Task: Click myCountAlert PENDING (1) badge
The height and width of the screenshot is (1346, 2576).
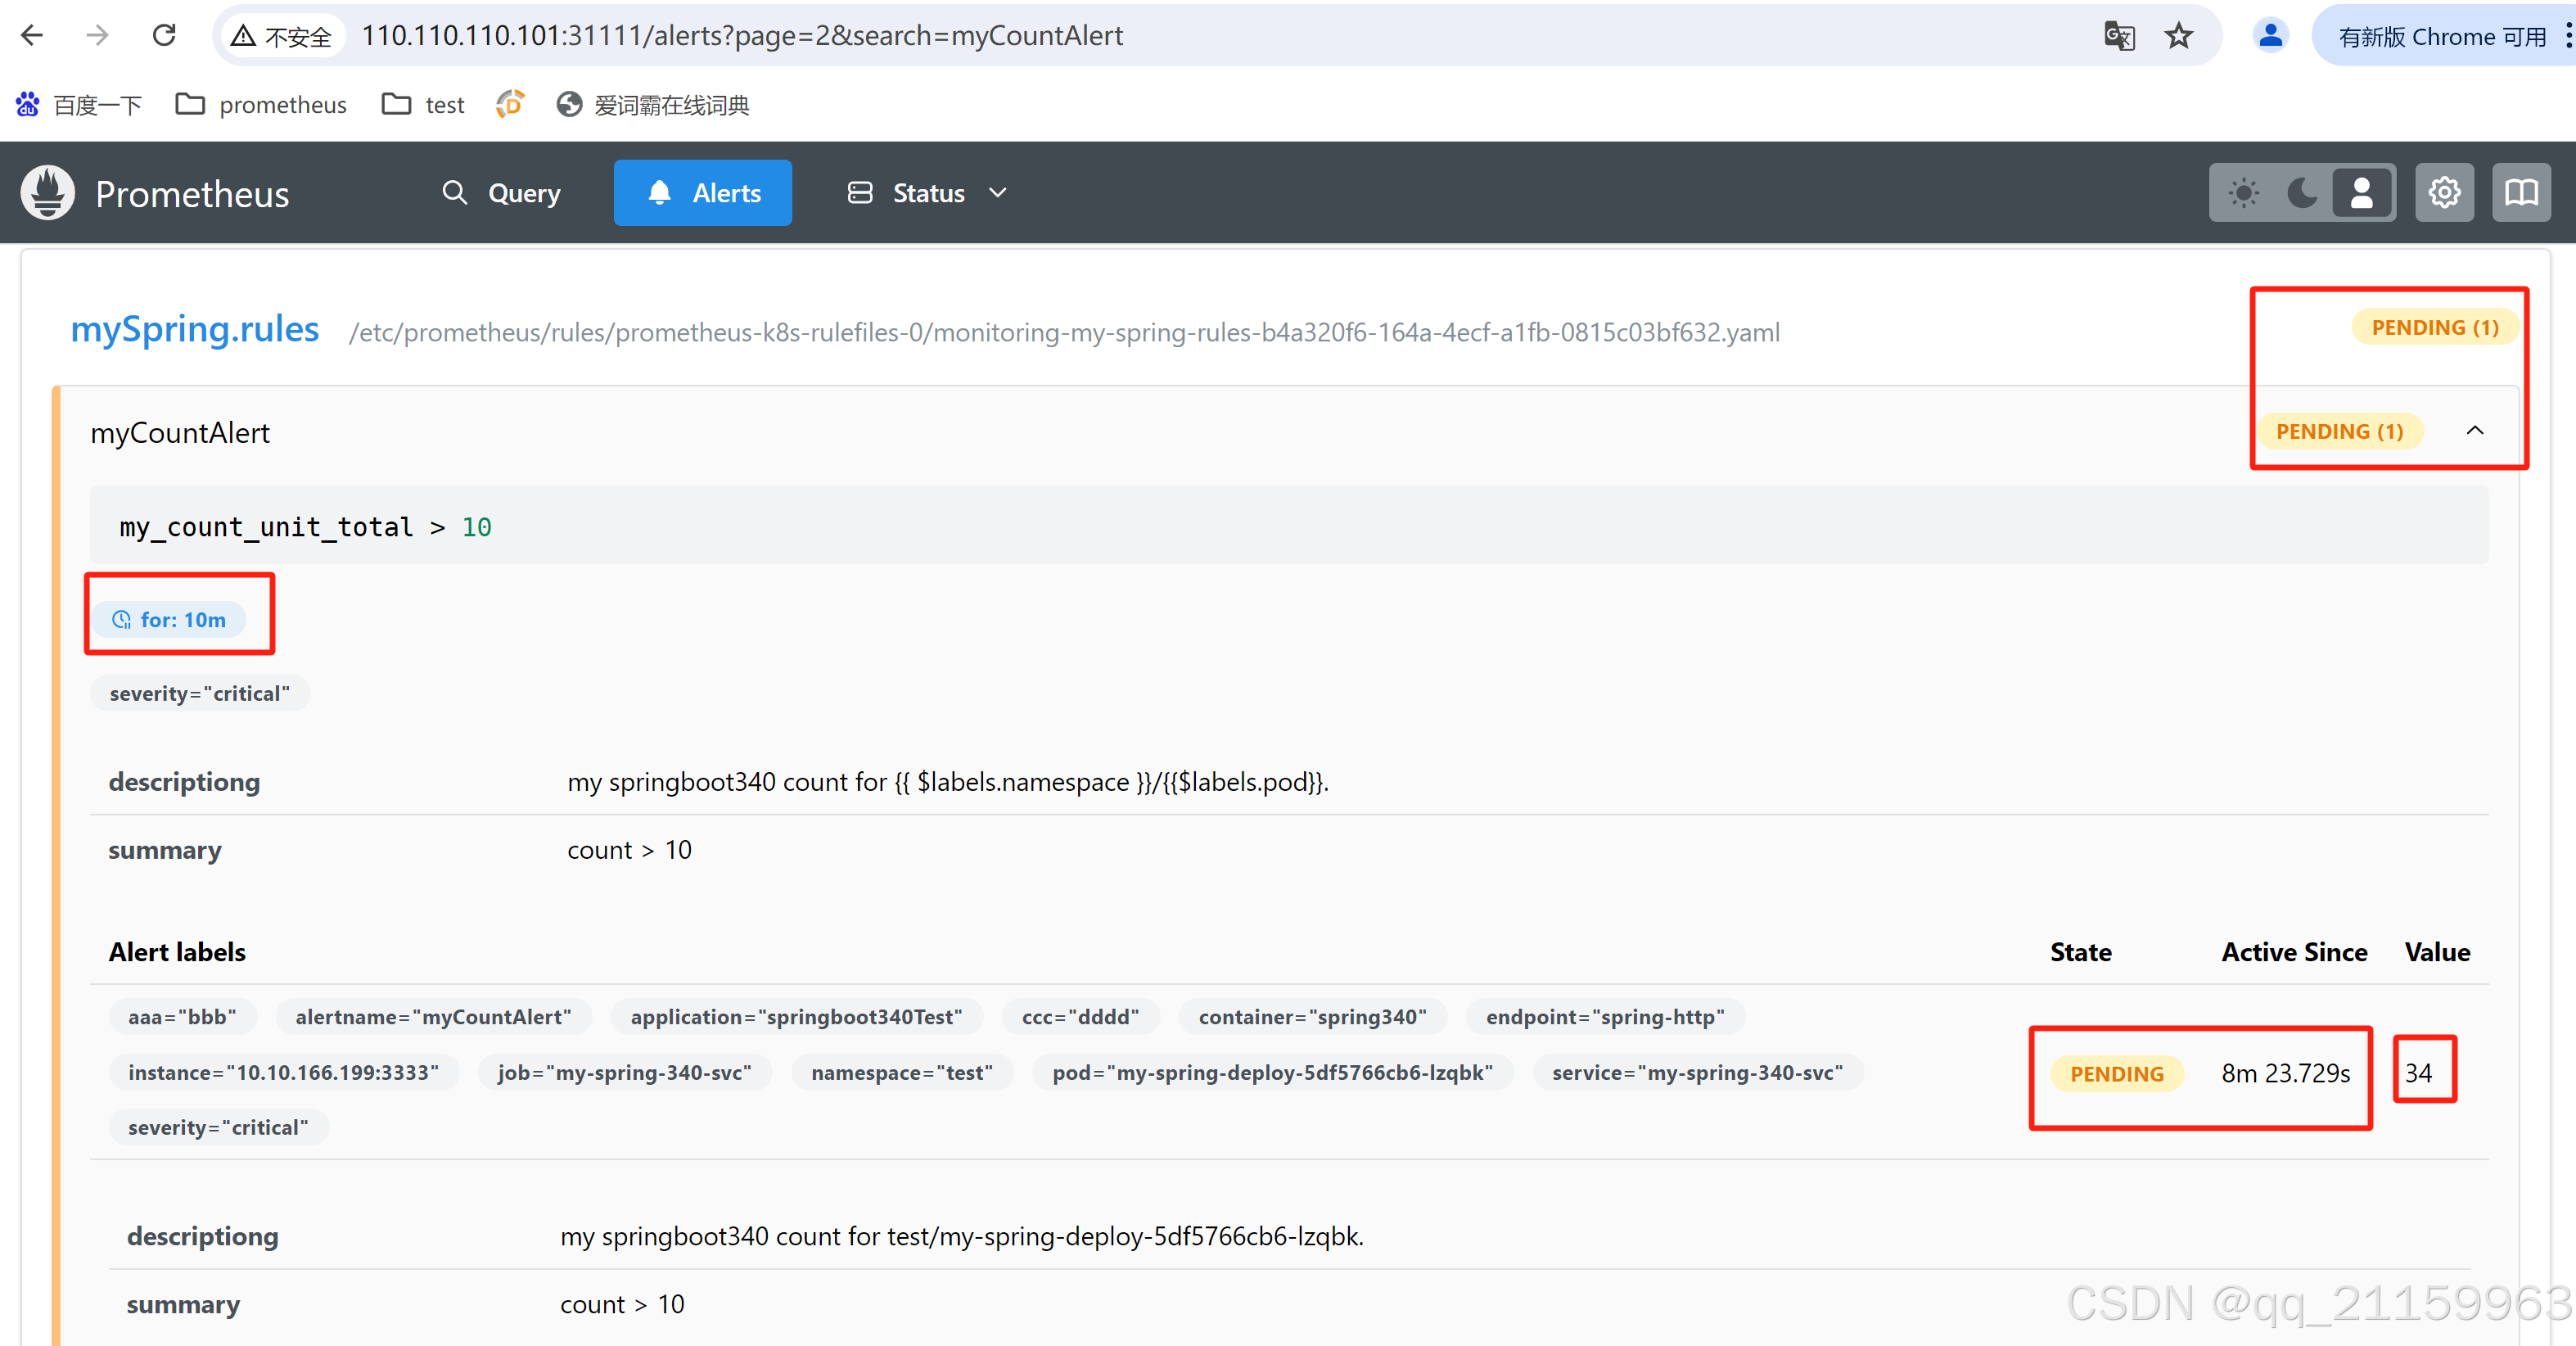Action: click(x=2340, y=431)
